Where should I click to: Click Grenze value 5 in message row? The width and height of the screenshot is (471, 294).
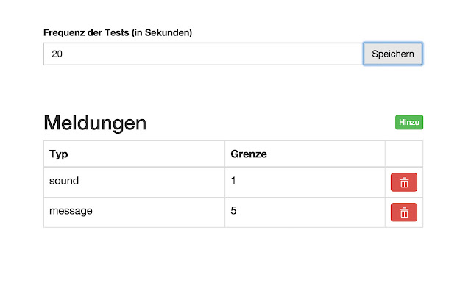234,211
